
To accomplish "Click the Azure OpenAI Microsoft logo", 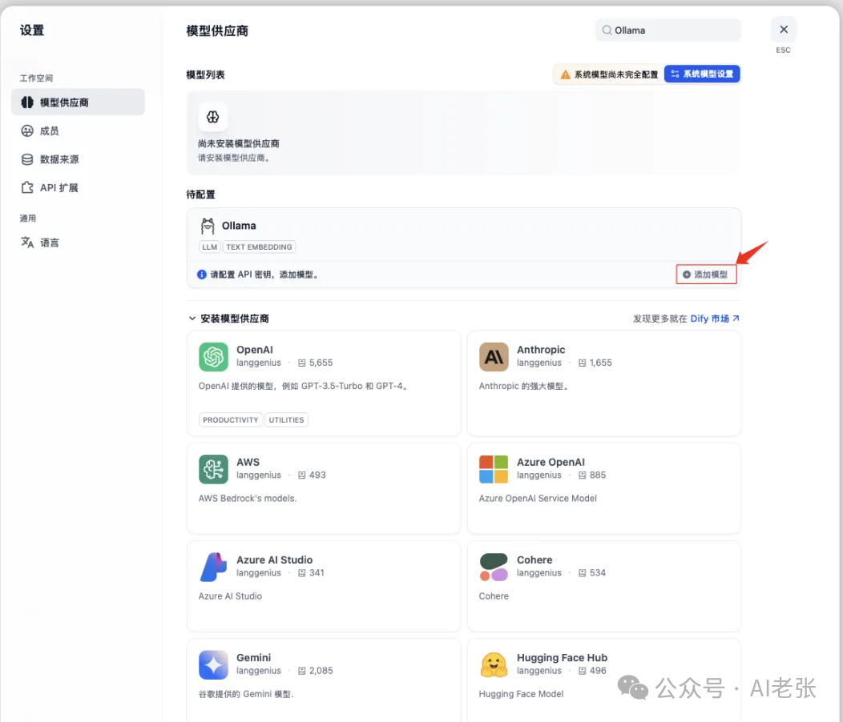I will tap(494, 469).
